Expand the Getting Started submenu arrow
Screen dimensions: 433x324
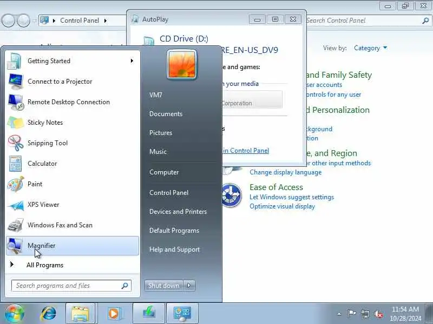pyautogui.click(x=132, y=61)
